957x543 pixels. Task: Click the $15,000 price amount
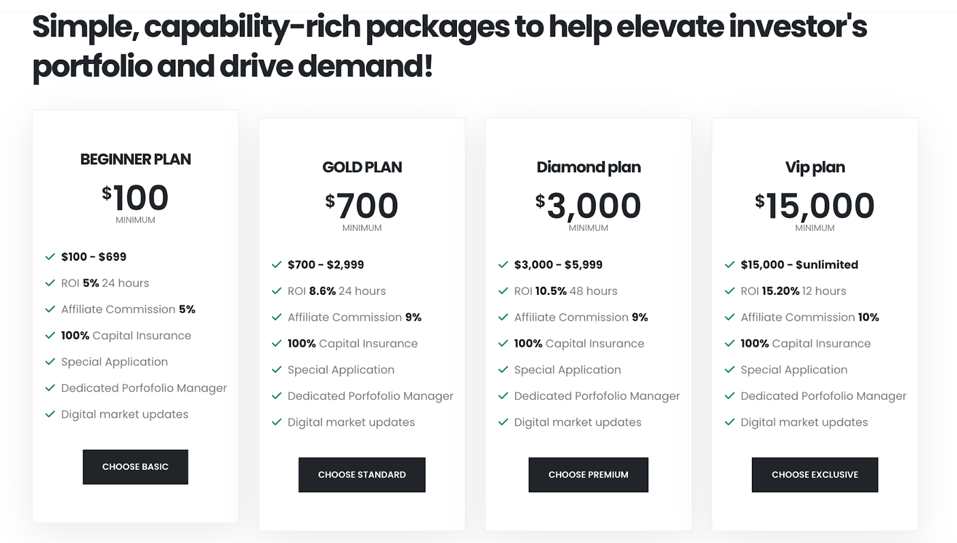(x=815, y=206)
